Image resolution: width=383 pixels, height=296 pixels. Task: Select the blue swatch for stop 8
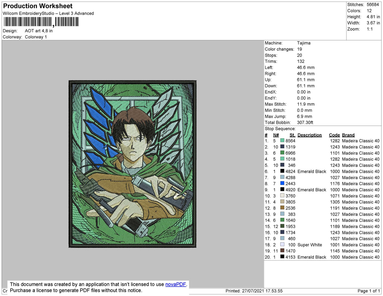click(x=282, y=184)
